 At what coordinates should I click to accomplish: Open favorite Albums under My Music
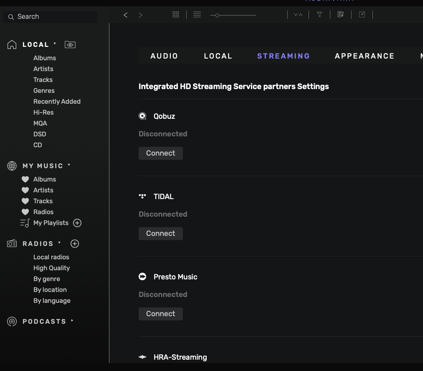pyautogui.click(x=45, y=179)
